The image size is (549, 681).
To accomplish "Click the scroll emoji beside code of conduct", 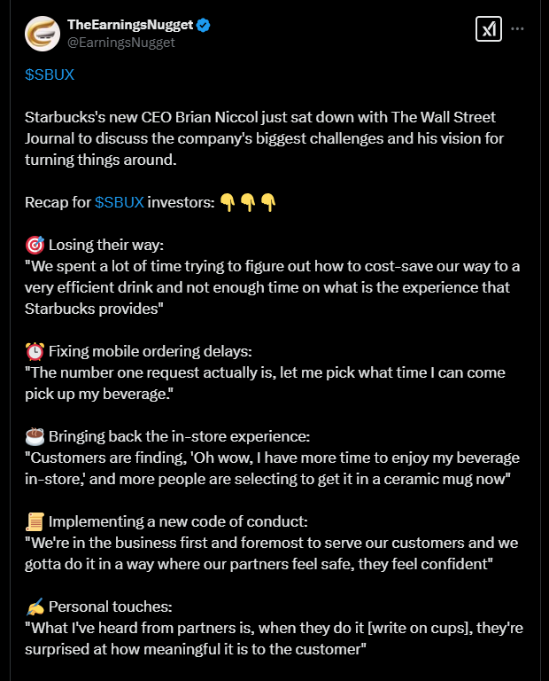I will [35, 521].
